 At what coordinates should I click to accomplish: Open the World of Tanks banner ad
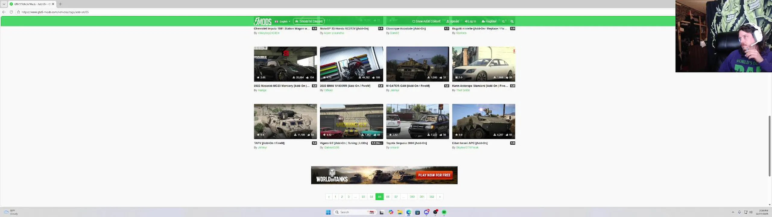[384, 175]
